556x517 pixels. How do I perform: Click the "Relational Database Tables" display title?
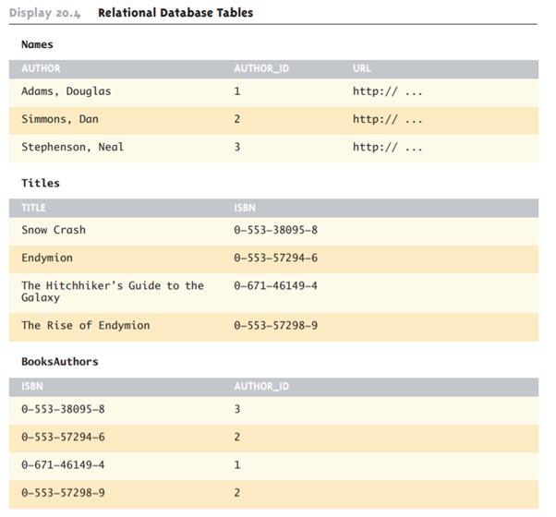click(175, 13)
